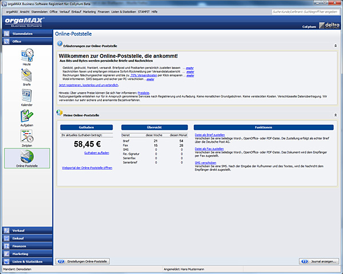Open the Office menu in menu bar
Image resolution: width=343 pixels, height=274 pixels.
(x=53, y=12)
